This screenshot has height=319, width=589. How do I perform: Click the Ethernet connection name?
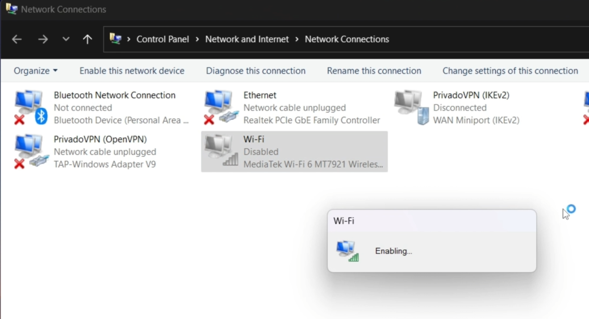coord(260,95)
